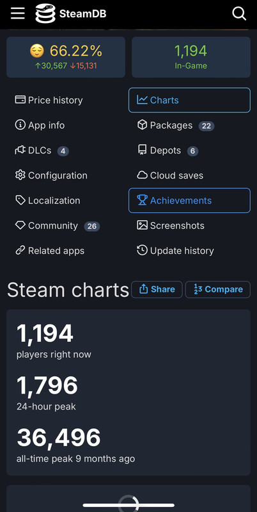
Task: Tap the SteamDB logo icon
Action: 45,13
